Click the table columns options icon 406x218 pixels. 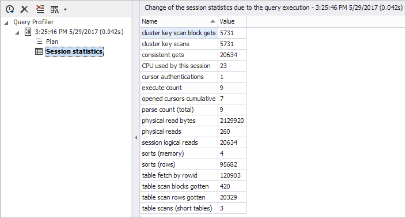click(x=55, y=10)
